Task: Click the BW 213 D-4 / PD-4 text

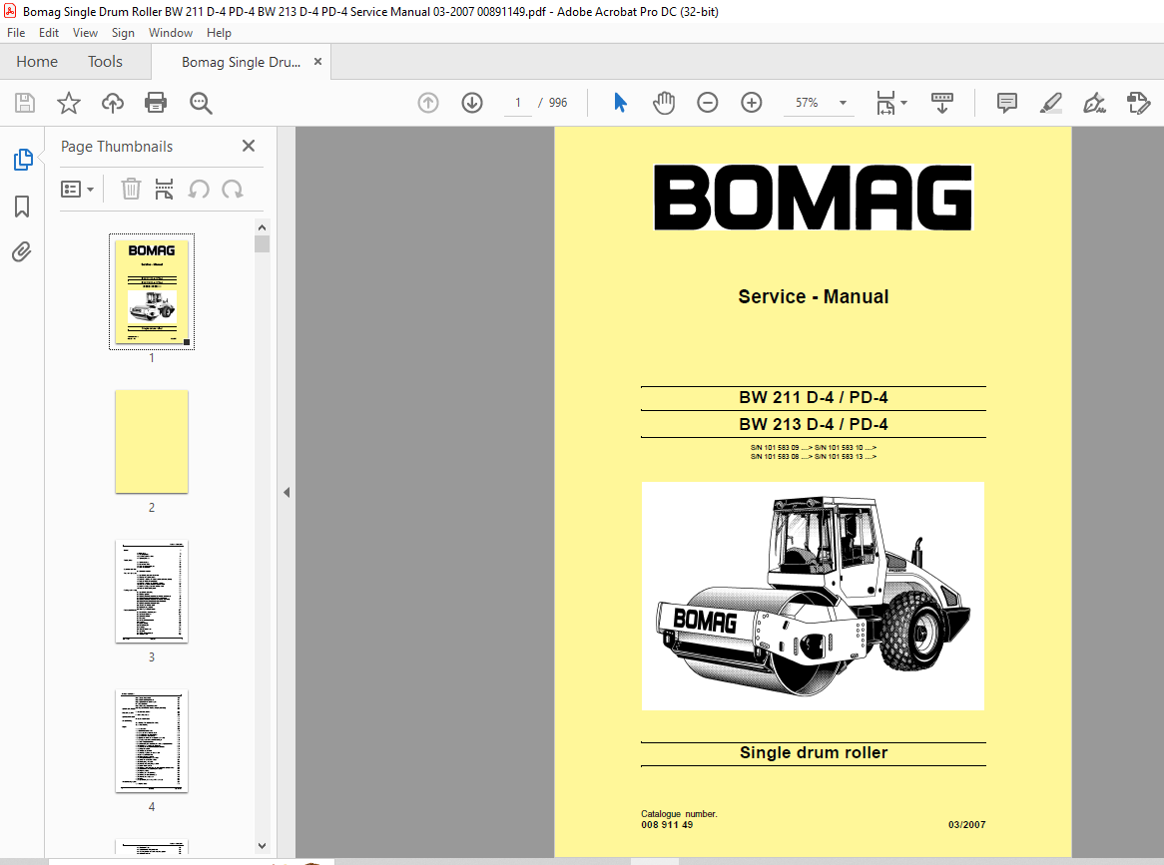Action: [813, 424]
